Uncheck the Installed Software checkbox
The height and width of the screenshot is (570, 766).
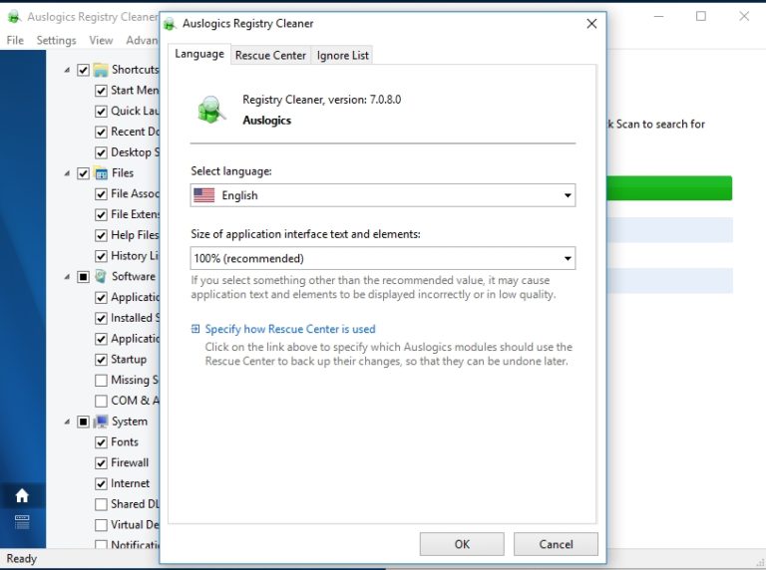tap(101, 318)
